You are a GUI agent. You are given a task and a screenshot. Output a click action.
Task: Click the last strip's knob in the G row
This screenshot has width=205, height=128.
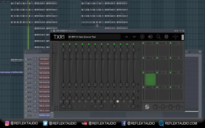[133, 106]
